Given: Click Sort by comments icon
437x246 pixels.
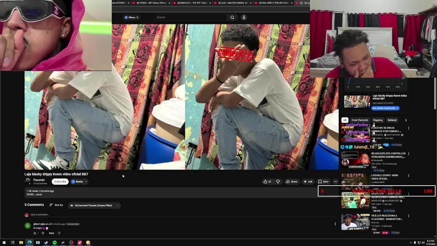Looking at the screenshot, I should pyautogui.click(x=51, y=205).
